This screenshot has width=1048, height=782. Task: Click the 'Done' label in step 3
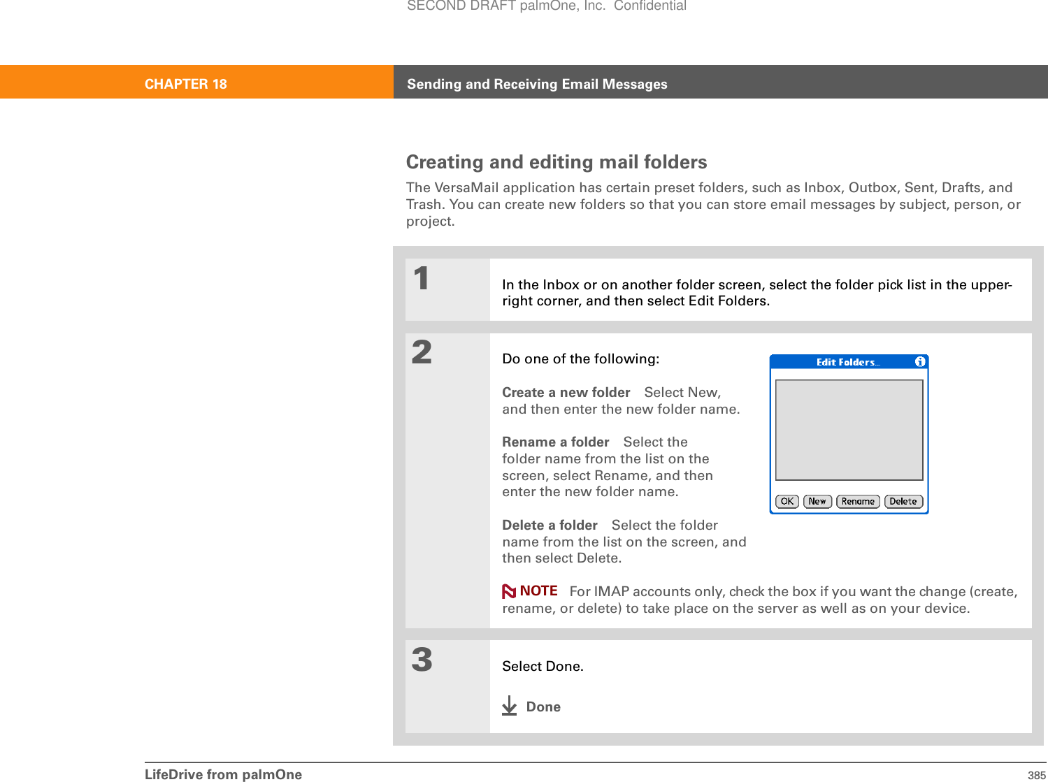pos(543,707)
